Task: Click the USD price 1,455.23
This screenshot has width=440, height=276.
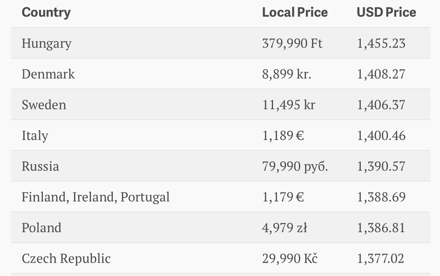Action: 381,43
